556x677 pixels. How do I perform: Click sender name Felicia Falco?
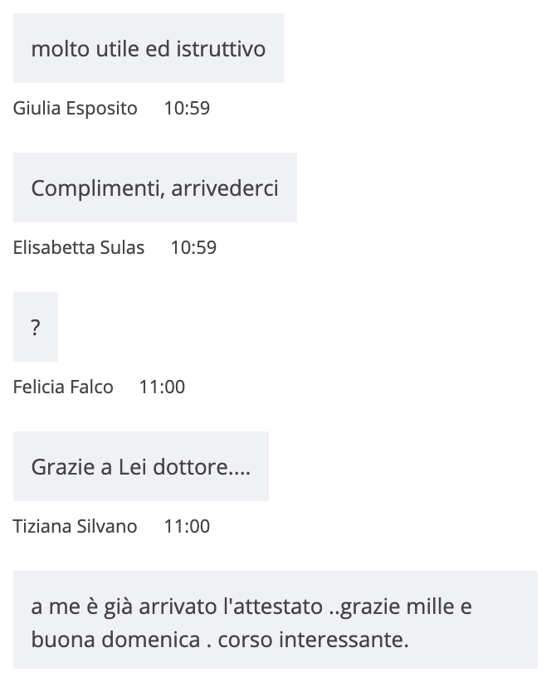(x=63, y=387)
